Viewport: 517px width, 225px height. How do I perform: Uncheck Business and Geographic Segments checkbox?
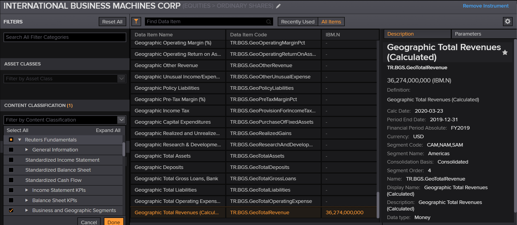pyautogui.click(x=11, y=210)
